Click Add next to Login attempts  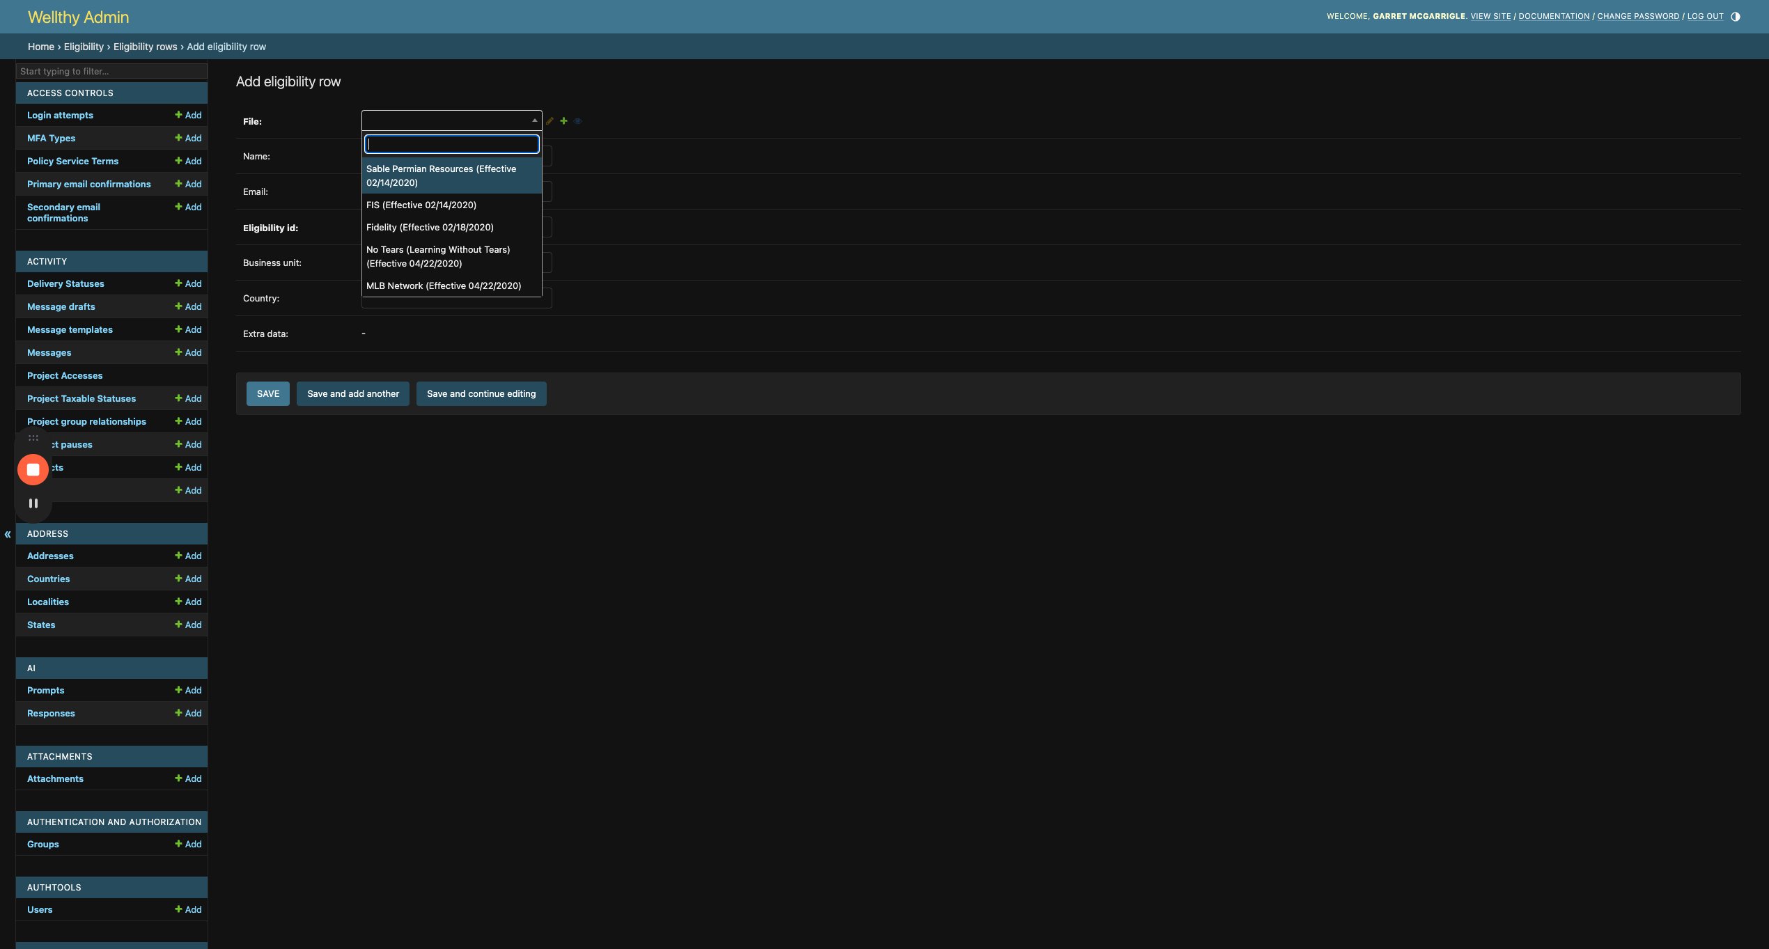pyautogui.click(x=188, y=115)
